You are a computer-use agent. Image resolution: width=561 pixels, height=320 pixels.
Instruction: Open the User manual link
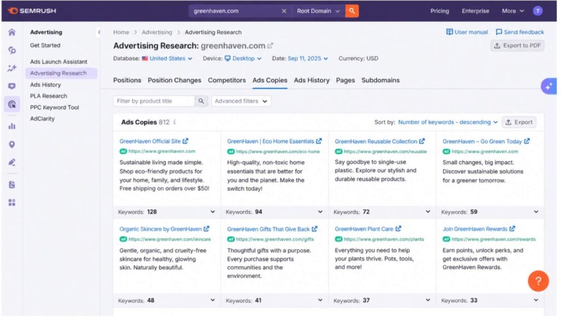click(x=467, y=32)
